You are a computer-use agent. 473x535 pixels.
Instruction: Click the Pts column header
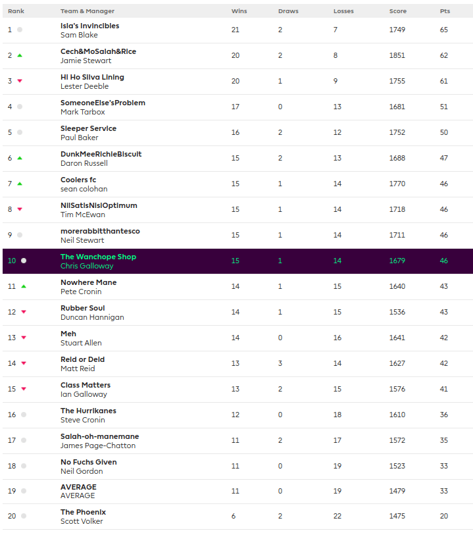[445, 11]
